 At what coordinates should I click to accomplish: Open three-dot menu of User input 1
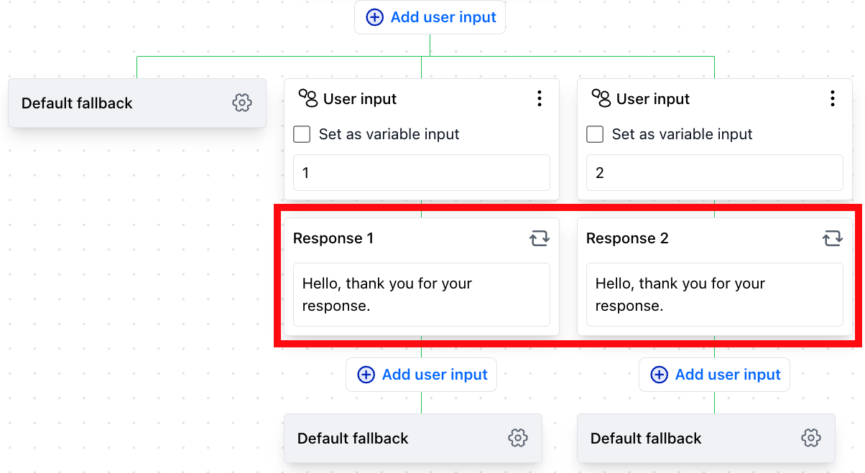[x=540, y=98]
